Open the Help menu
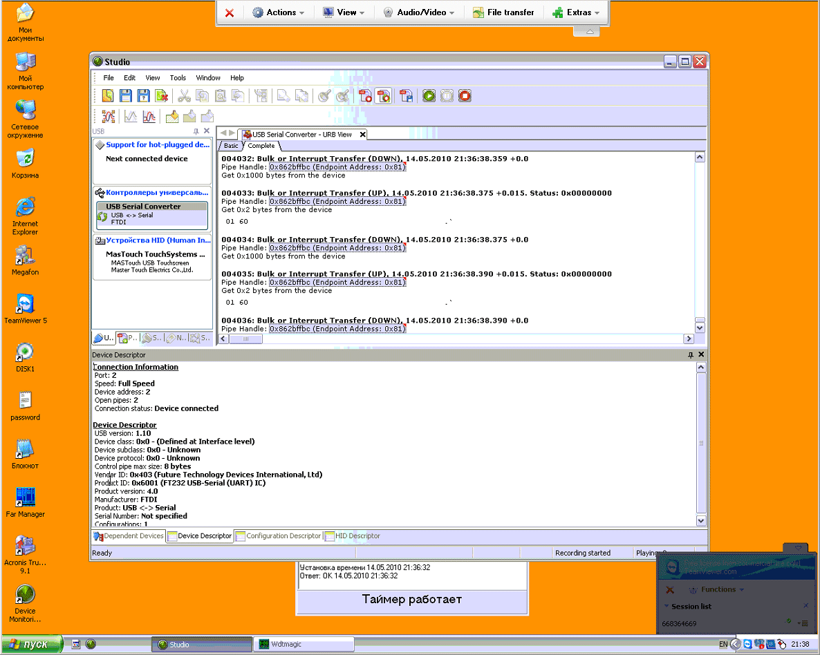 click(x=237, y=78)
